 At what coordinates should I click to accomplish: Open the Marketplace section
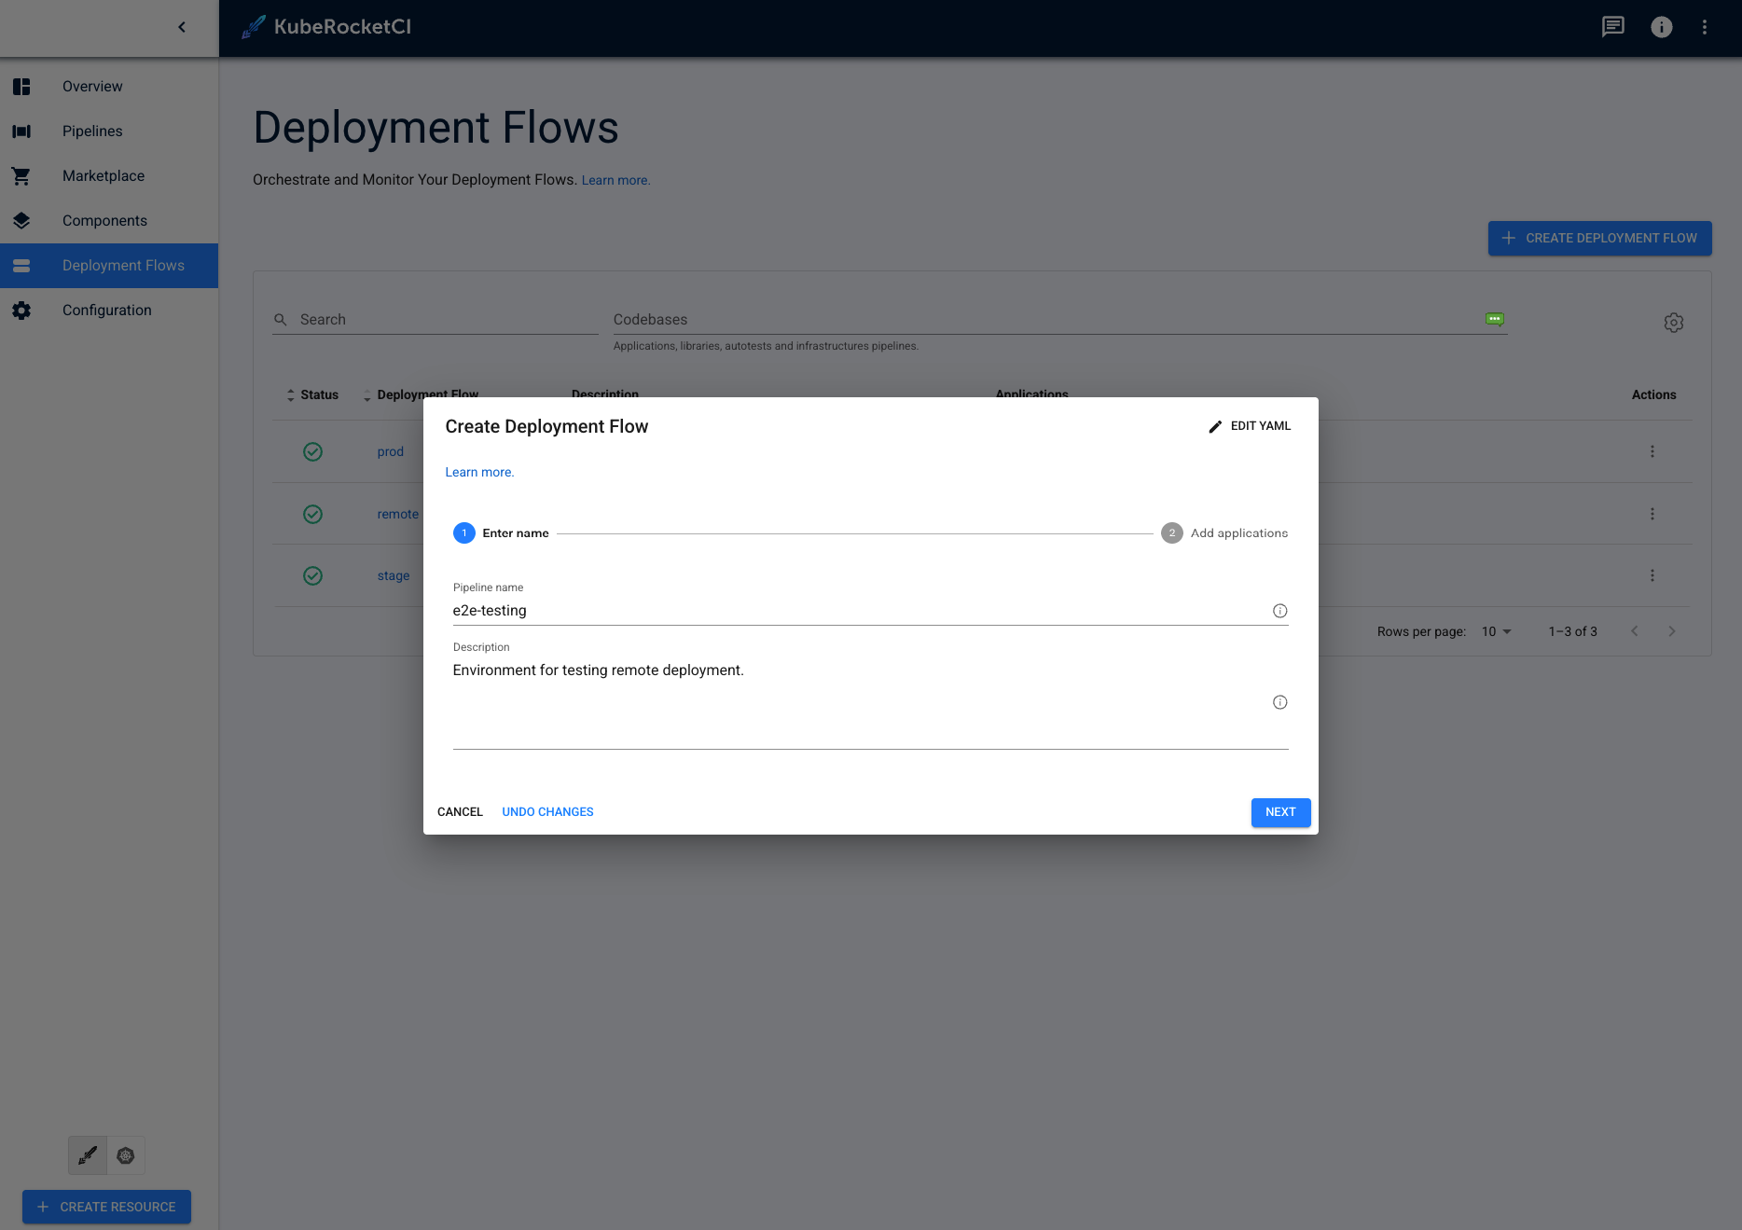pos(103,175)
